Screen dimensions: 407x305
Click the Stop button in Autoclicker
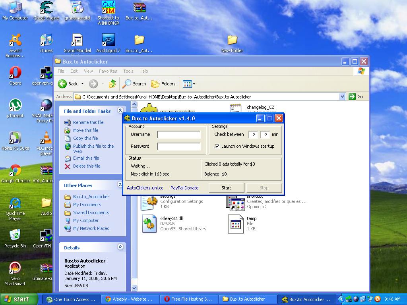(x=264, y=188)
